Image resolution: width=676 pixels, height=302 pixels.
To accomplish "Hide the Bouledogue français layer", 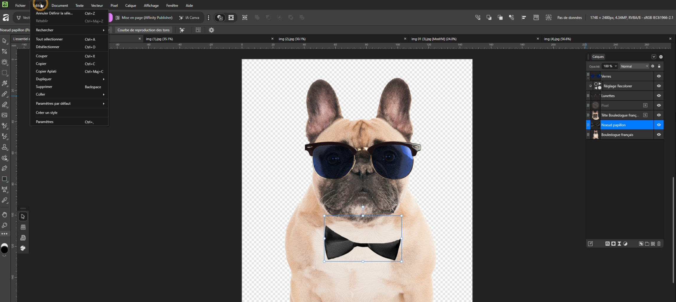I will point(659,135).
